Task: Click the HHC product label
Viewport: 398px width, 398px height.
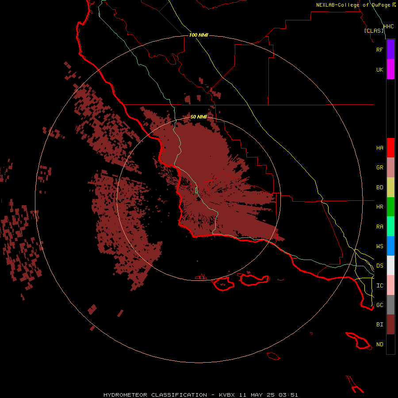Action: [x=388, y=27]
